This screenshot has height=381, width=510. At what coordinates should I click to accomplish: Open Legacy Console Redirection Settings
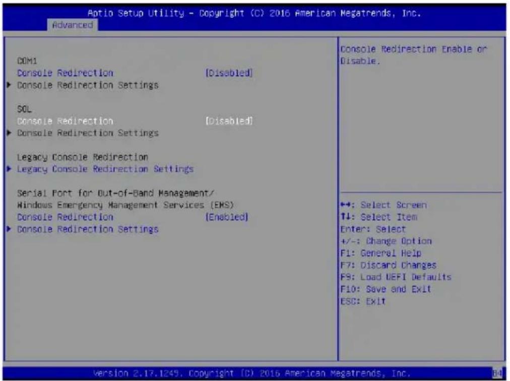point(105,169)
